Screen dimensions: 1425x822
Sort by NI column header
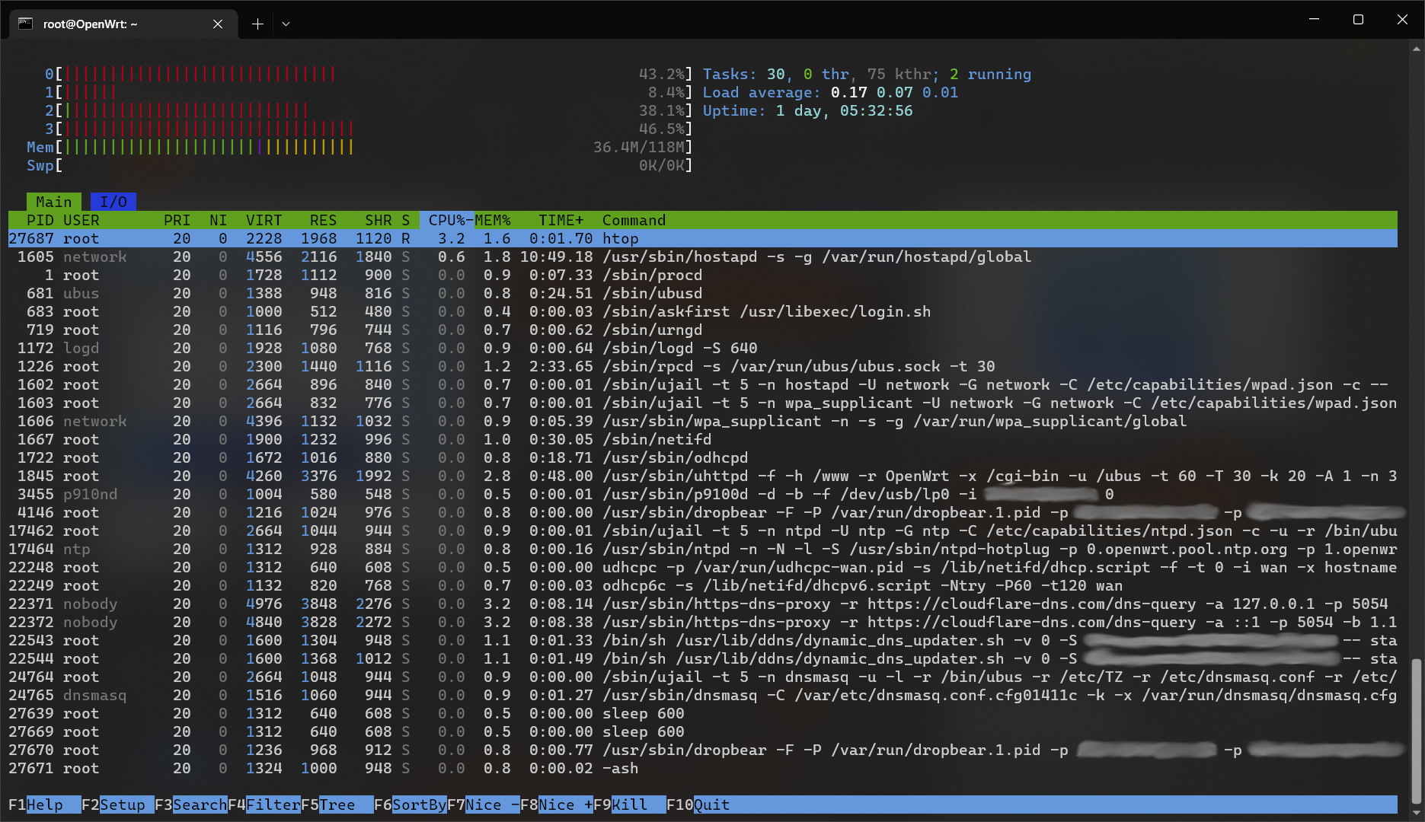point(219,220)
